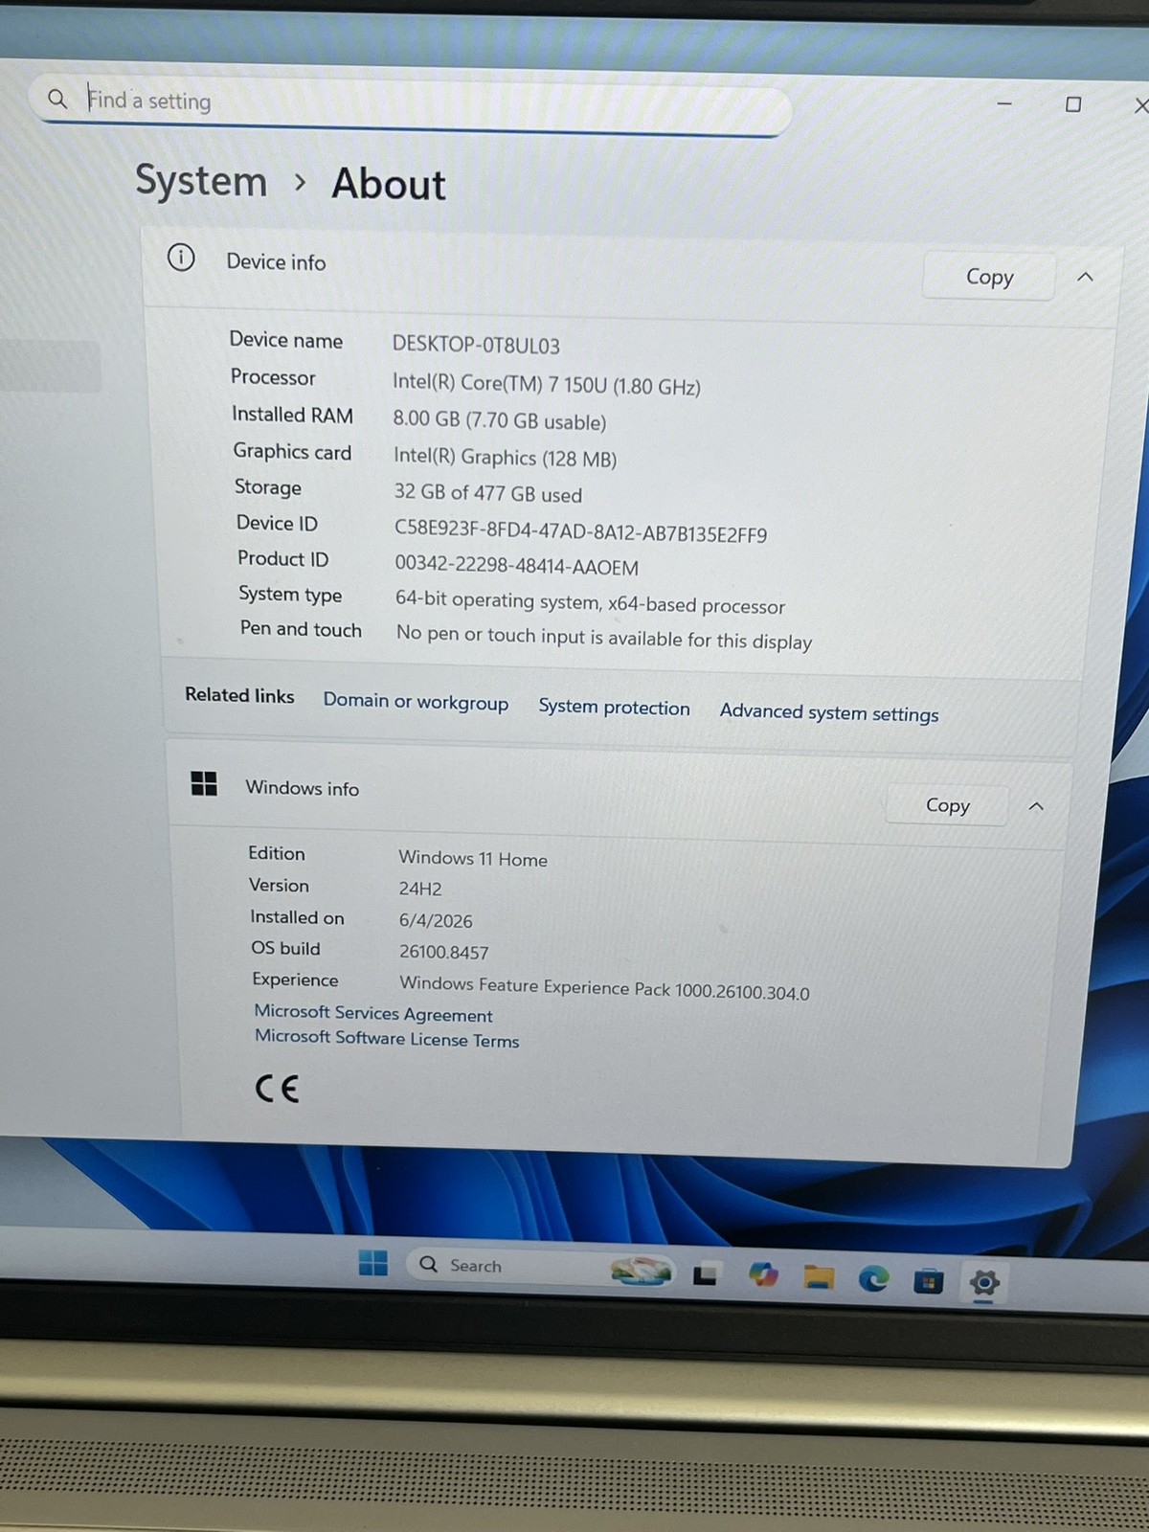Open System protection link
Viewport: 1149px width, 1532px height.
[614, 707]
